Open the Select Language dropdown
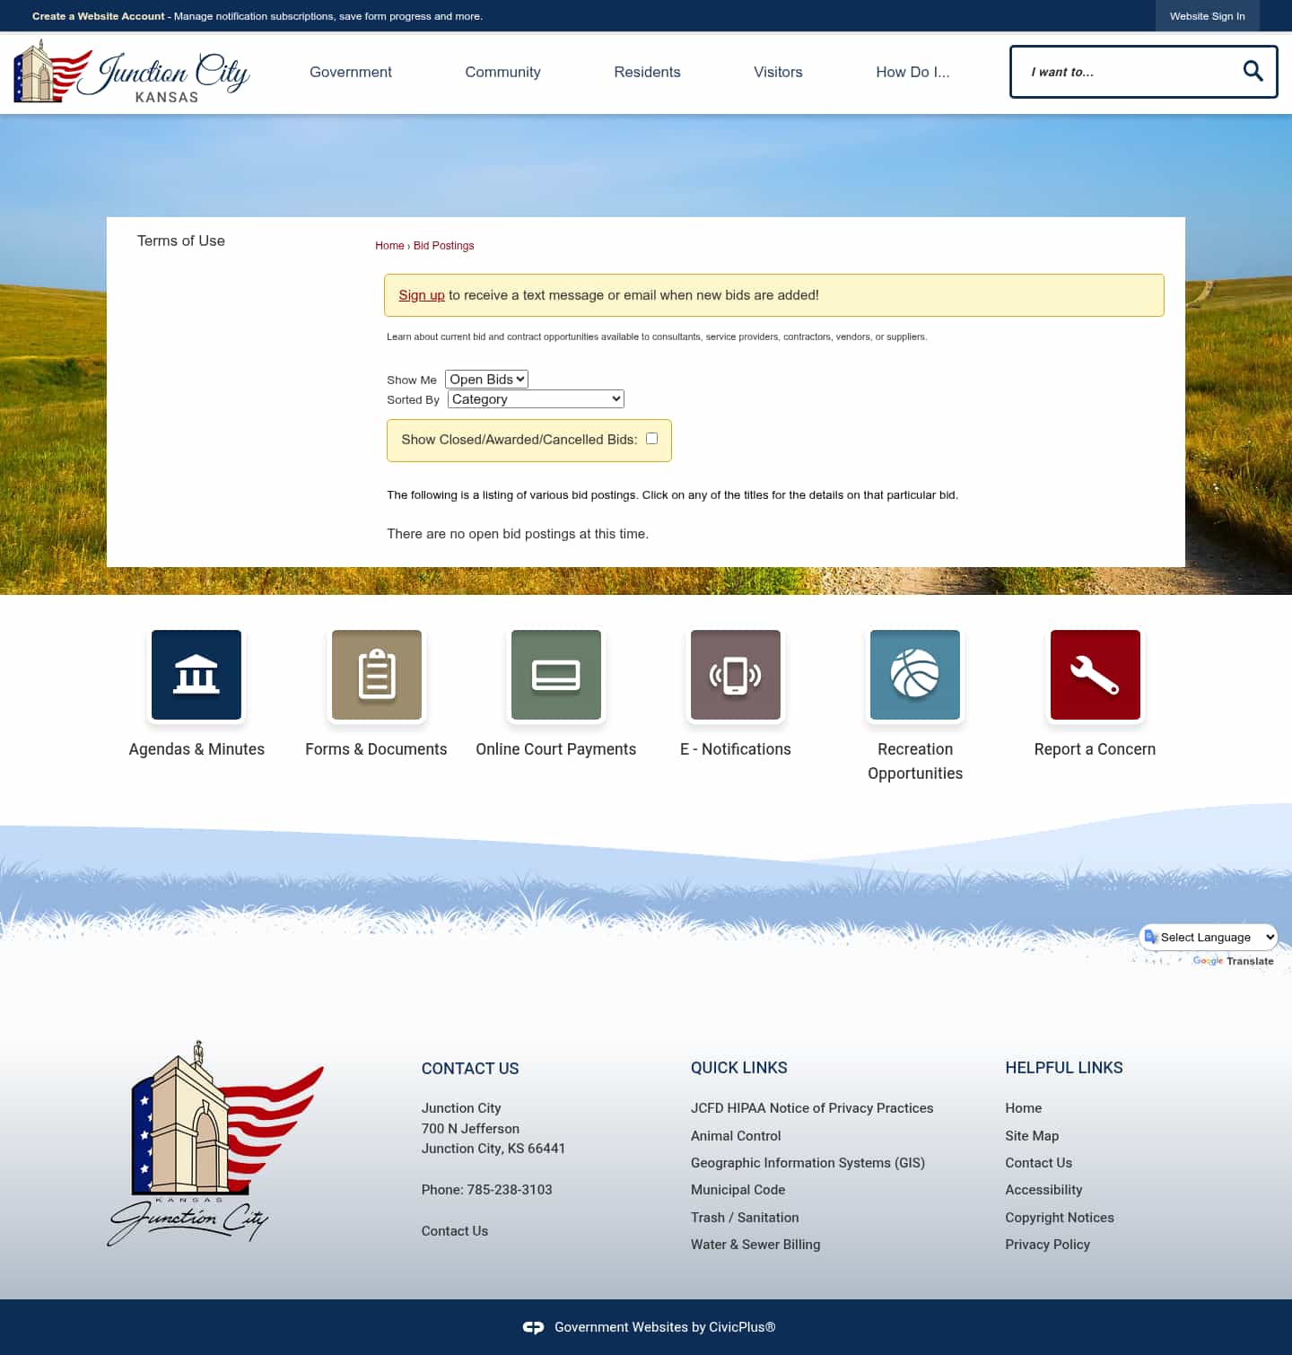The height and width of the screenshot is (1355, 1292). pyautogui.click(x=1209, y=937)
